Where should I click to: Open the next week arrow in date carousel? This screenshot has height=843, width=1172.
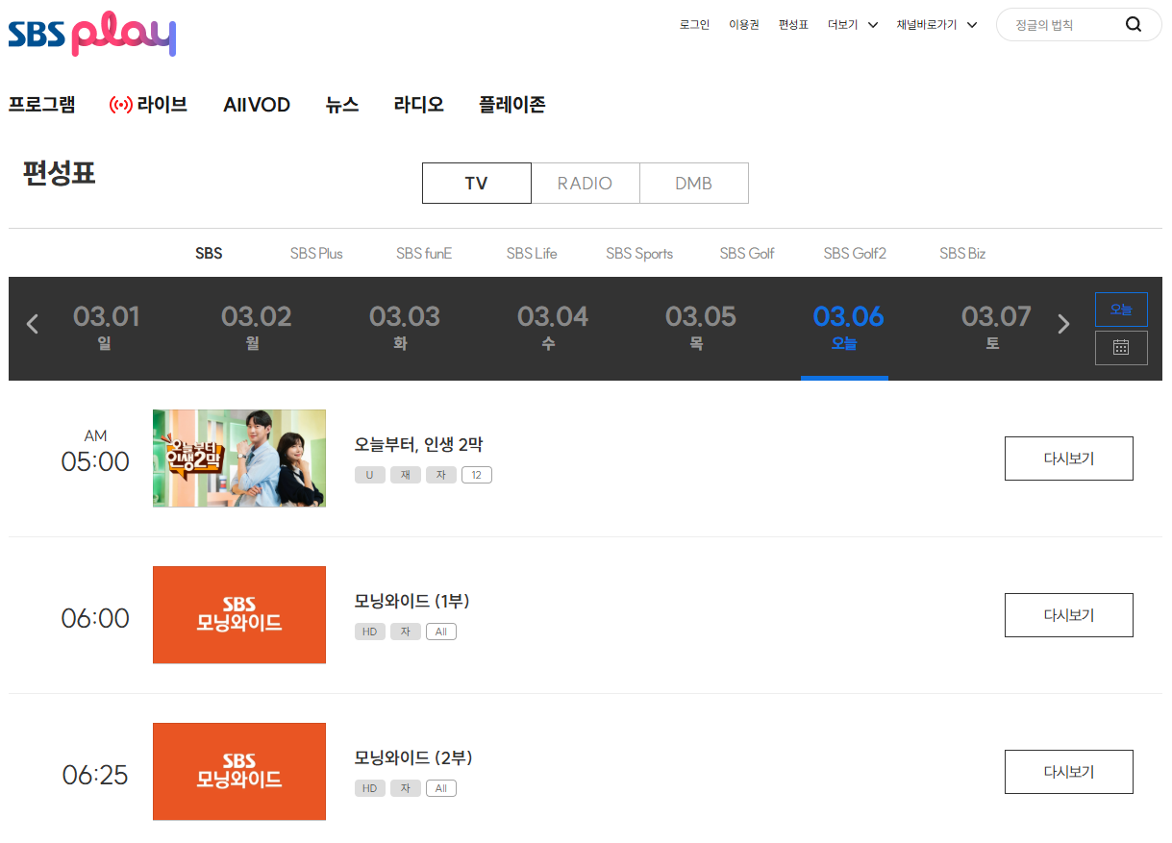tap(1063, 324)
